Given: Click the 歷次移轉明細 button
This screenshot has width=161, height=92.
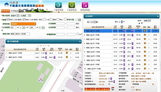Looking at the screenshot, I should (x=103, y=89).
